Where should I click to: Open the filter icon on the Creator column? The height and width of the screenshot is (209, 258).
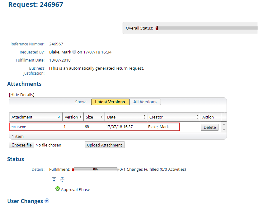(x=197, y=117)
